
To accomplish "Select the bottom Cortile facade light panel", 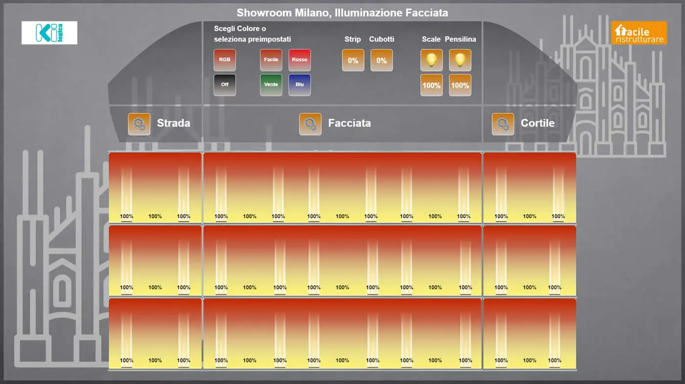I will tap(529, 333).
